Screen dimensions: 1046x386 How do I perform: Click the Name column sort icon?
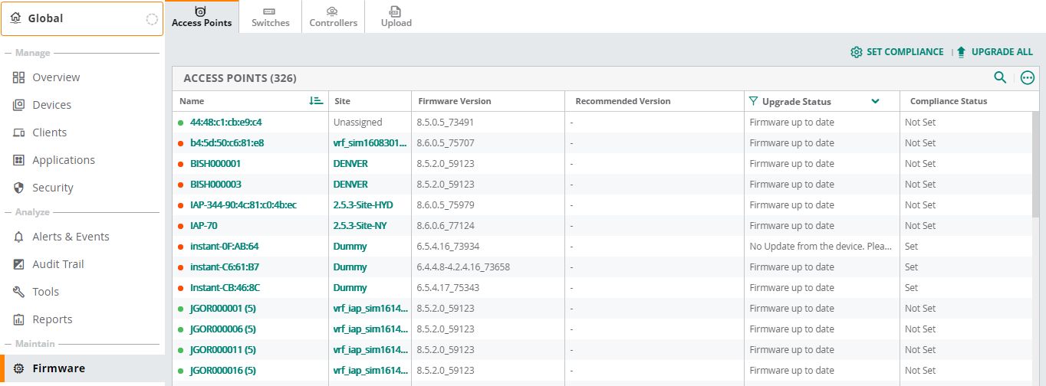(x=316, y=101)
